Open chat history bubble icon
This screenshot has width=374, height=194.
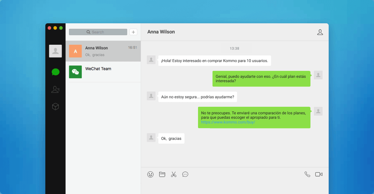pyautogui.click(x=185, y=174)
